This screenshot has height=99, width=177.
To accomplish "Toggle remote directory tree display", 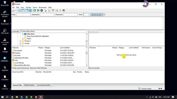I will (27, 10).
